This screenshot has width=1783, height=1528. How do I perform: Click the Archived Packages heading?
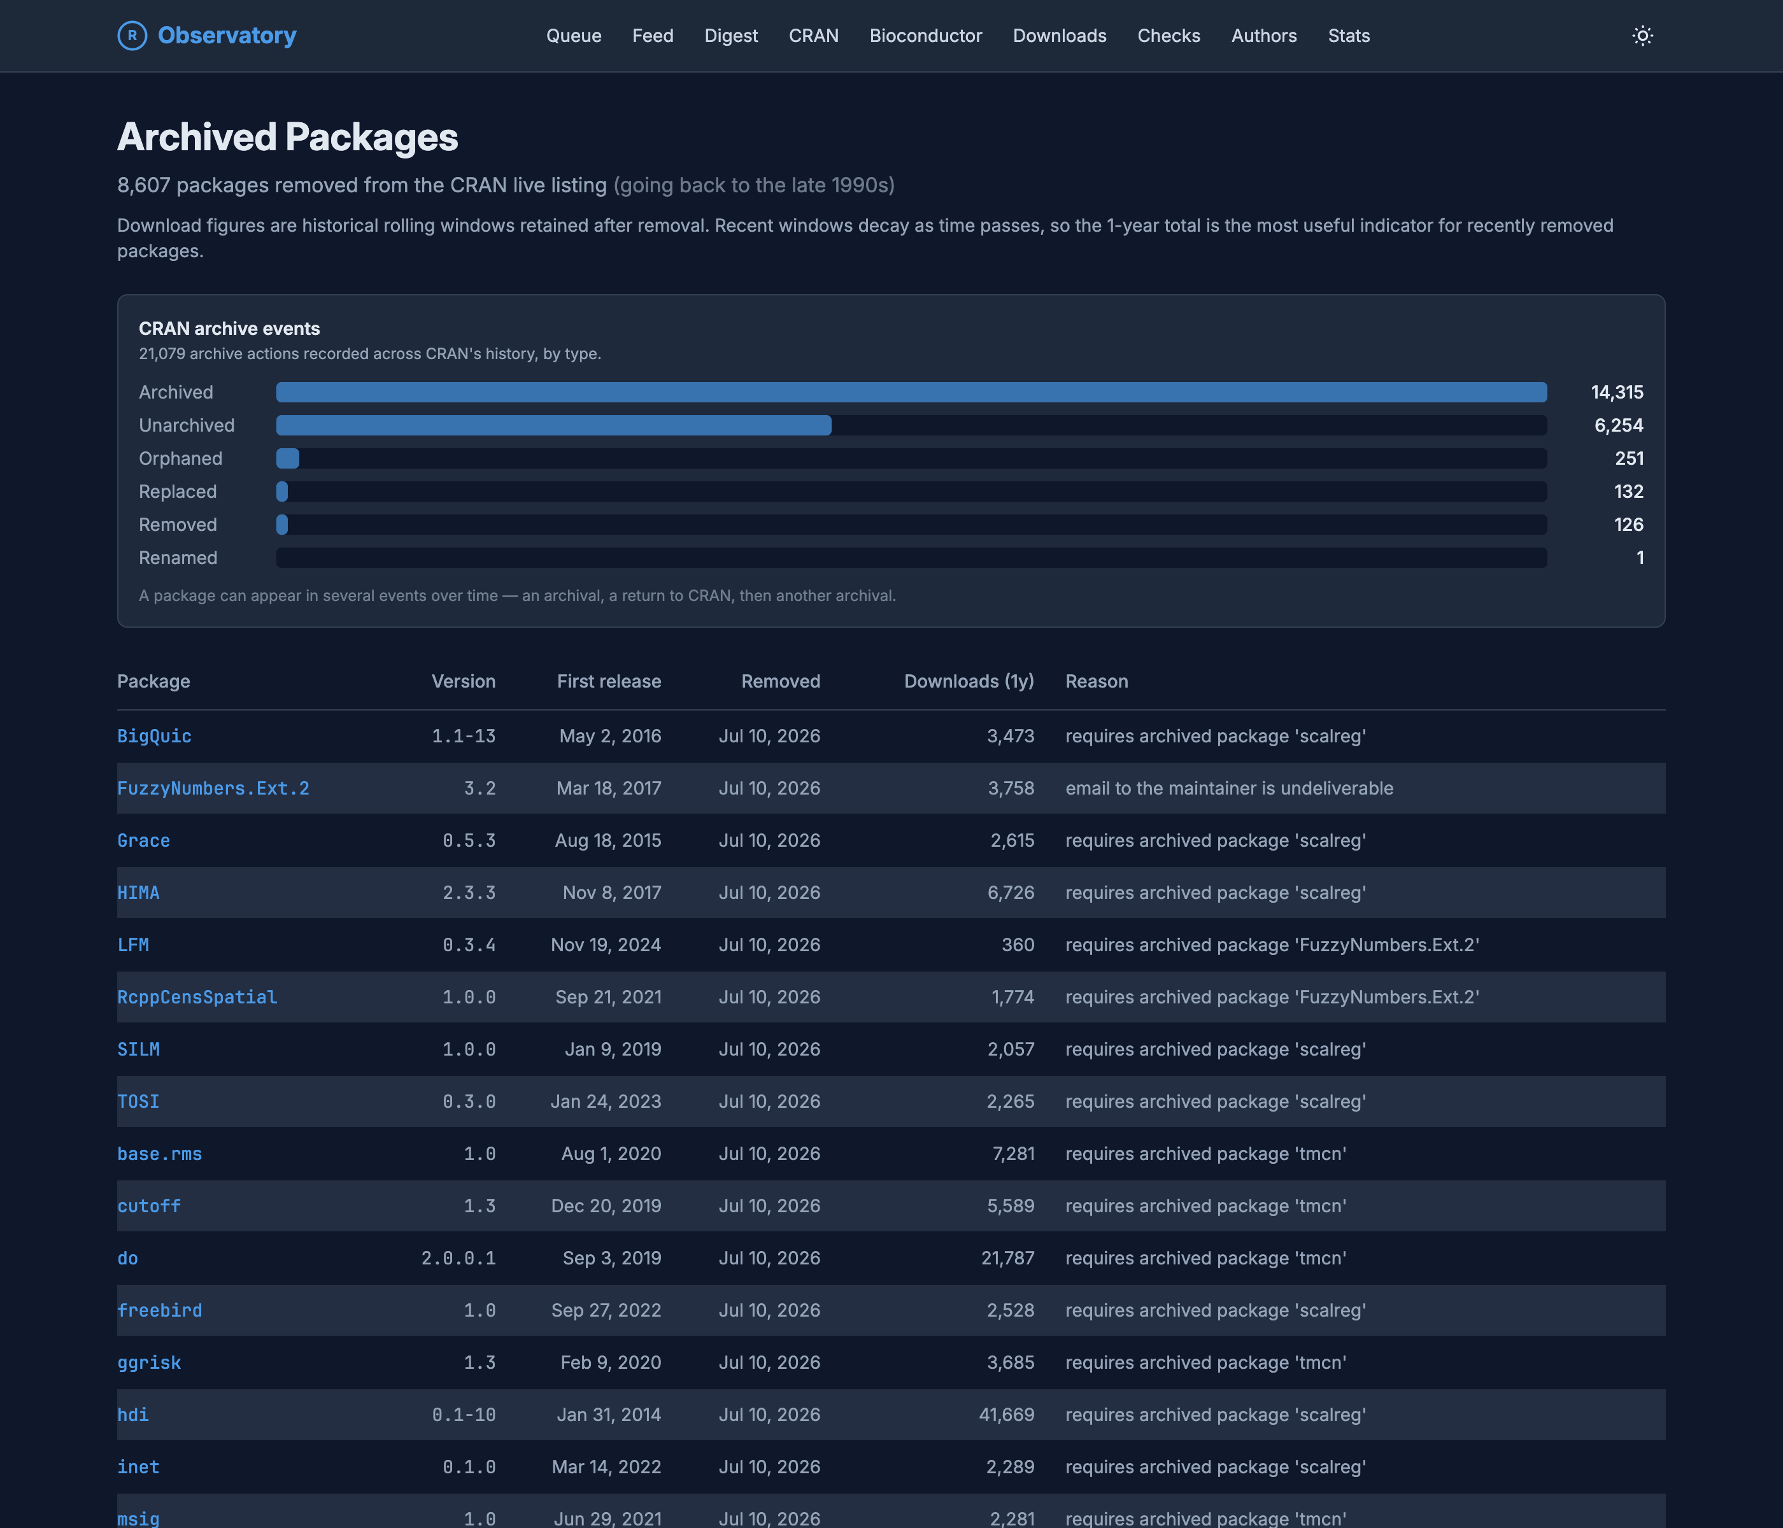(x=287, y=137)
